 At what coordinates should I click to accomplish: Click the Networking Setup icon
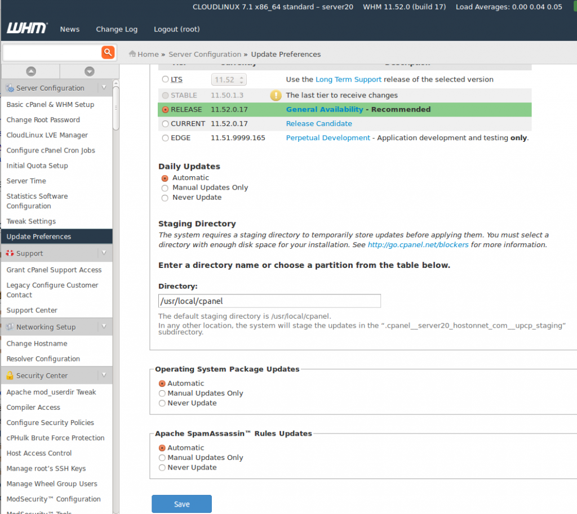click(x=10, y=327)
